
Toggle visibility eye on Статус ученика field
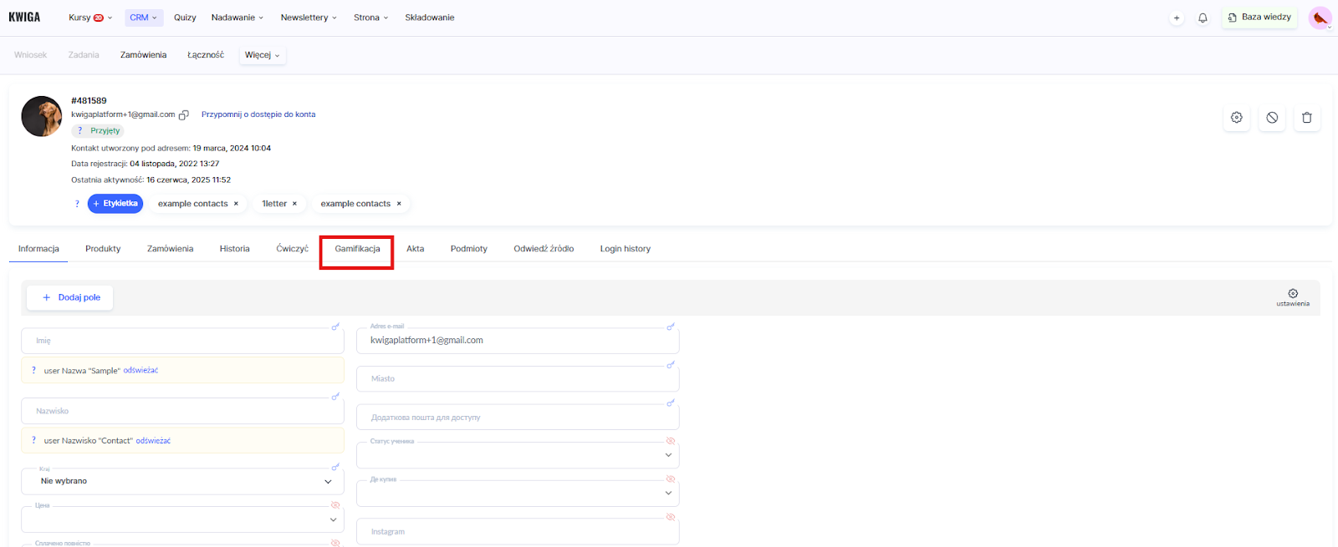[x=670, y=441]
